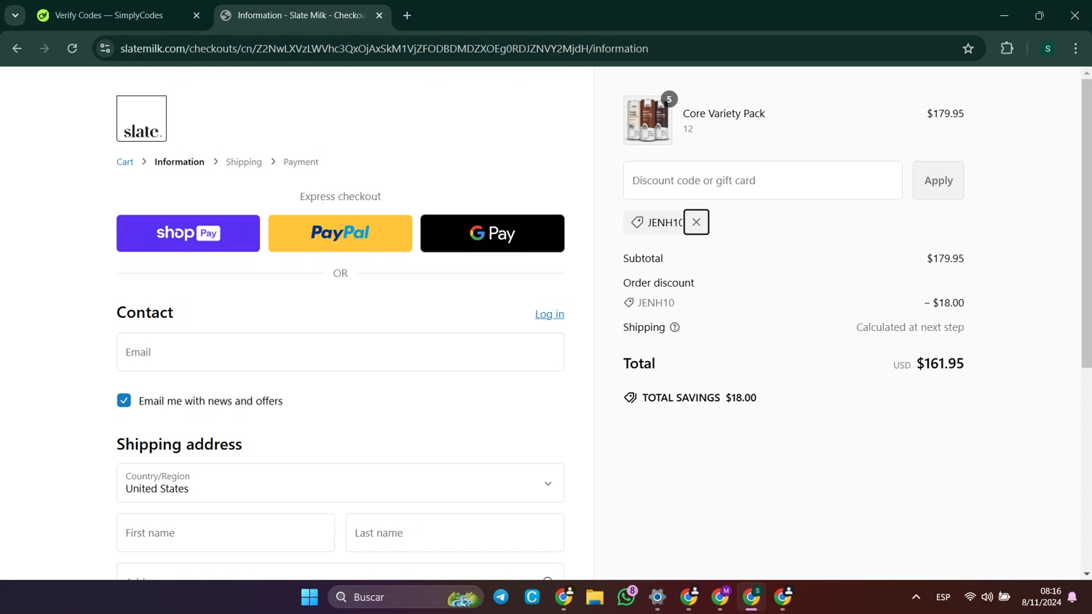Click the – $18.00 order discount amount
The height and width of the screenshot is (614, 1092).
(x=944, y=303)
